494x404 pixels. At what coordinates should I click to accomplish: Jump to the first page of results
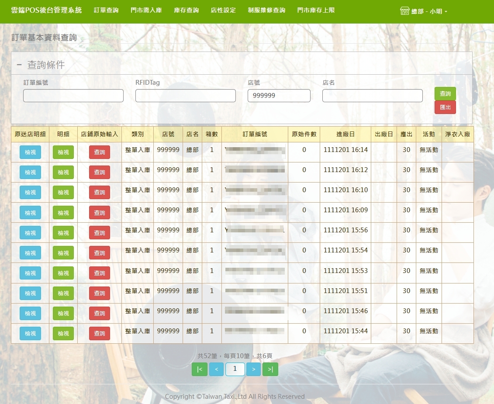point(200,369)
